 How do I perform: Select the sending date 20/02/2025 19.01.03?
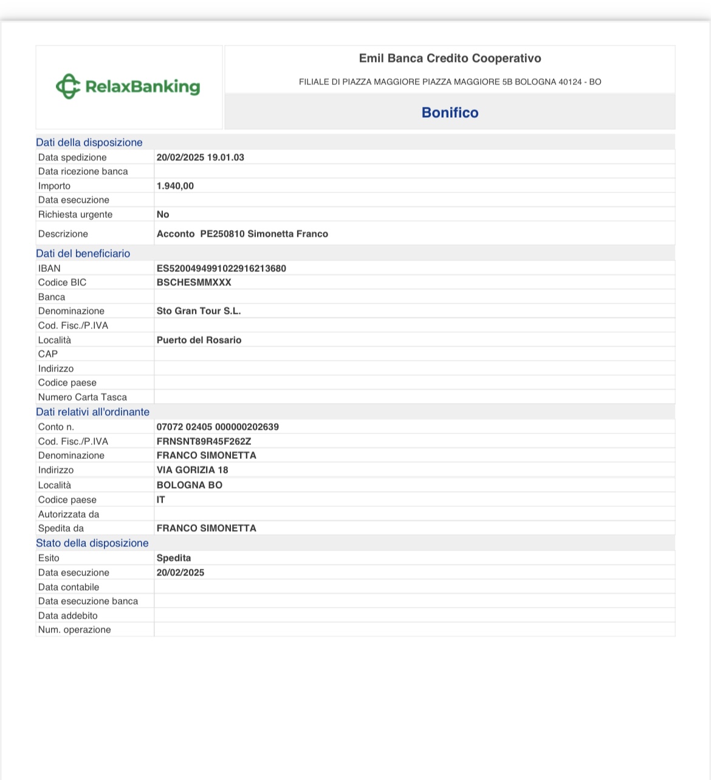tap(201, 157)
